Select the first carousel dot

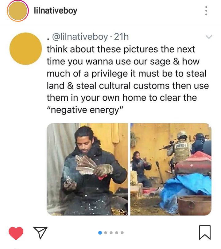(x=100, y=233)
